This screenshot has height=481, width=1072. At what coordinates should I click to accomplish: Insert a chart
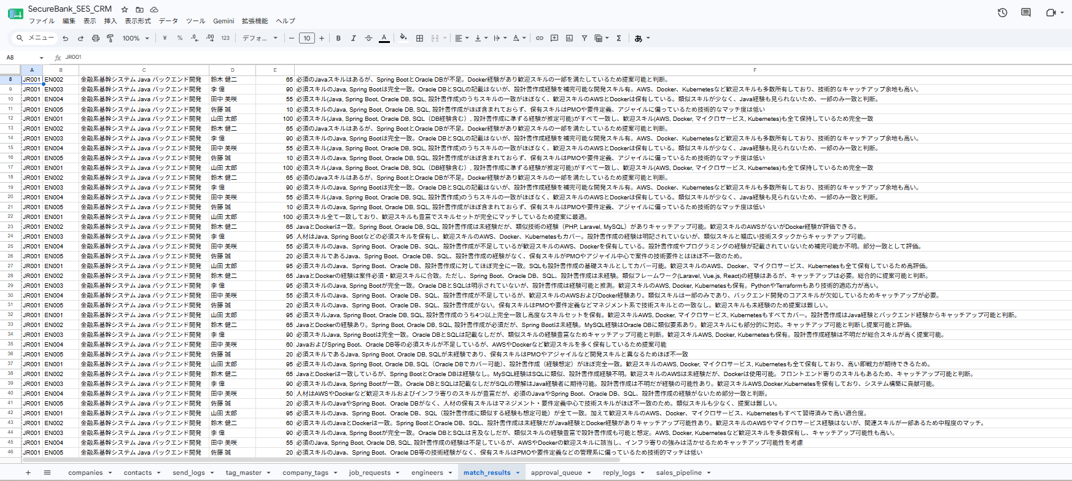coord(570,38)
